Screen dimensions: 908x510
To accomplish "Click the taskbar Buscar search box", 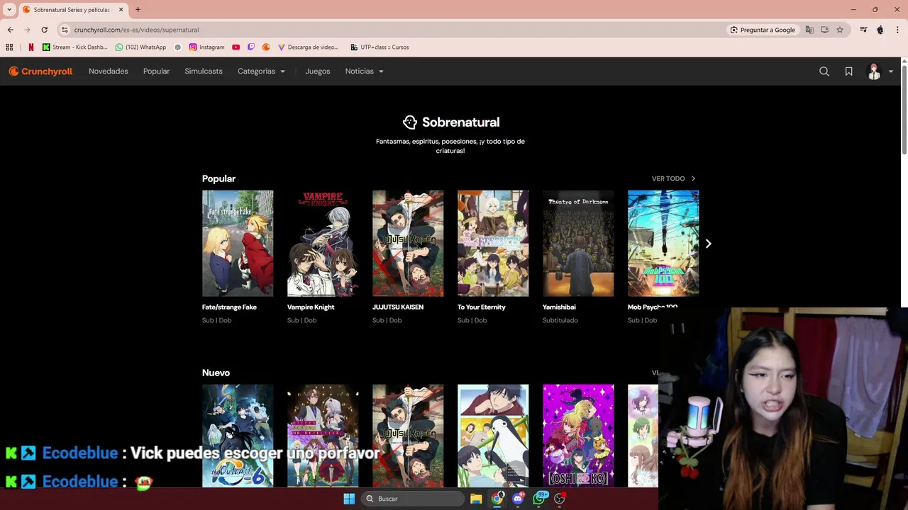I will pos(413,499).
